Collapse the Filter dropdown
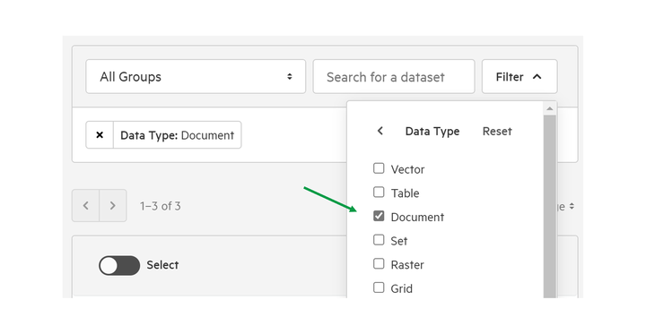The image size is (646, 334). (519, 76)
